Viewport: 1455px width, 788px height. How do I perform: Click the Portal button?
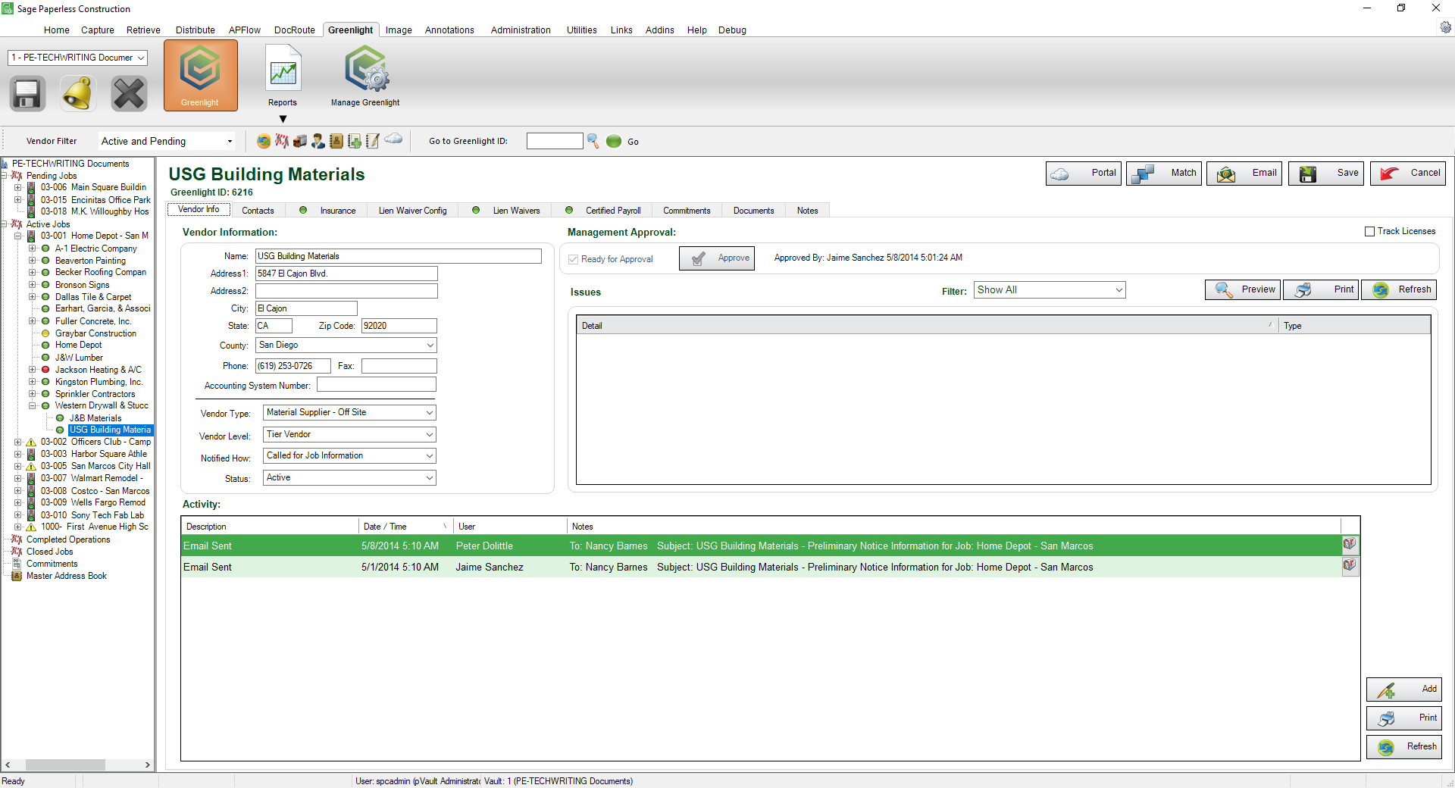pos(1084,174)
